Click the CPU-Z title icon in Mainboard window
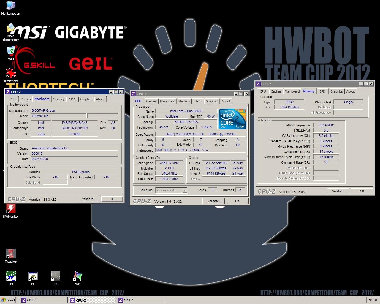 pos(8,92)
